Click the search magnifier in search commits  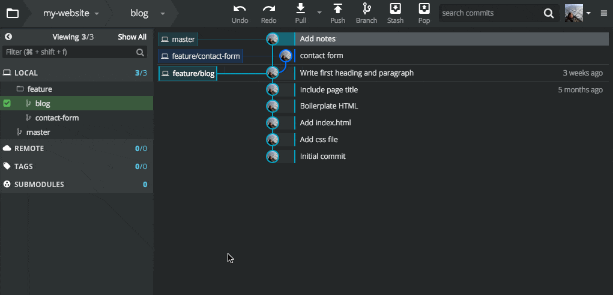[x=549, y=13]
